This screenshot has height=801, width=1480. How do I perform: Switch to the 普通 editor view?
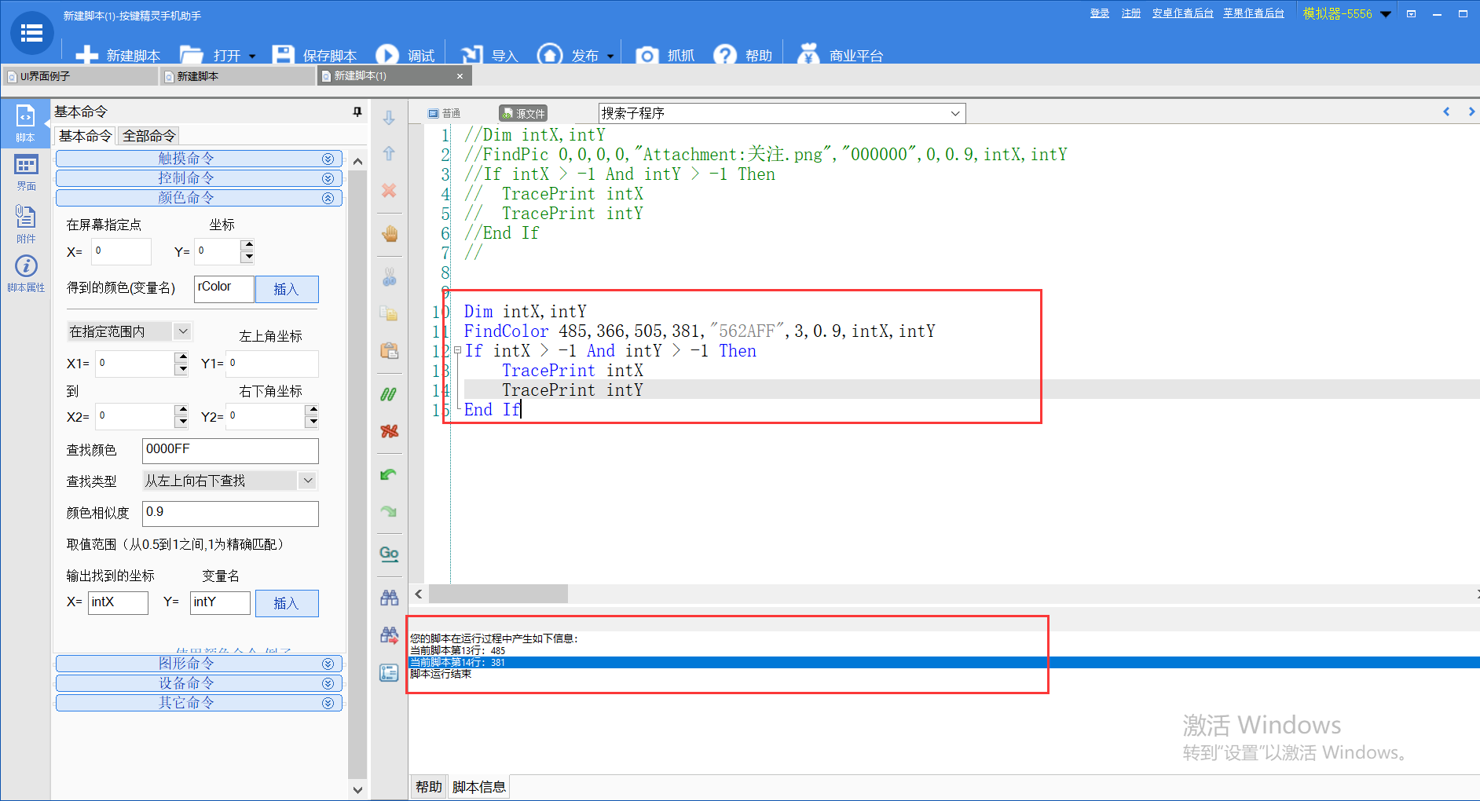pos(445,114)
